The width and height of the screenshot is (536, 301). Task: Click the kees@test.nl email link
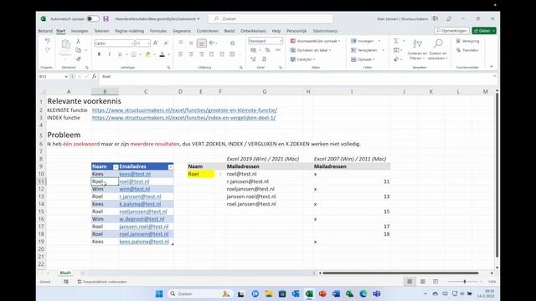pos(135,174)
